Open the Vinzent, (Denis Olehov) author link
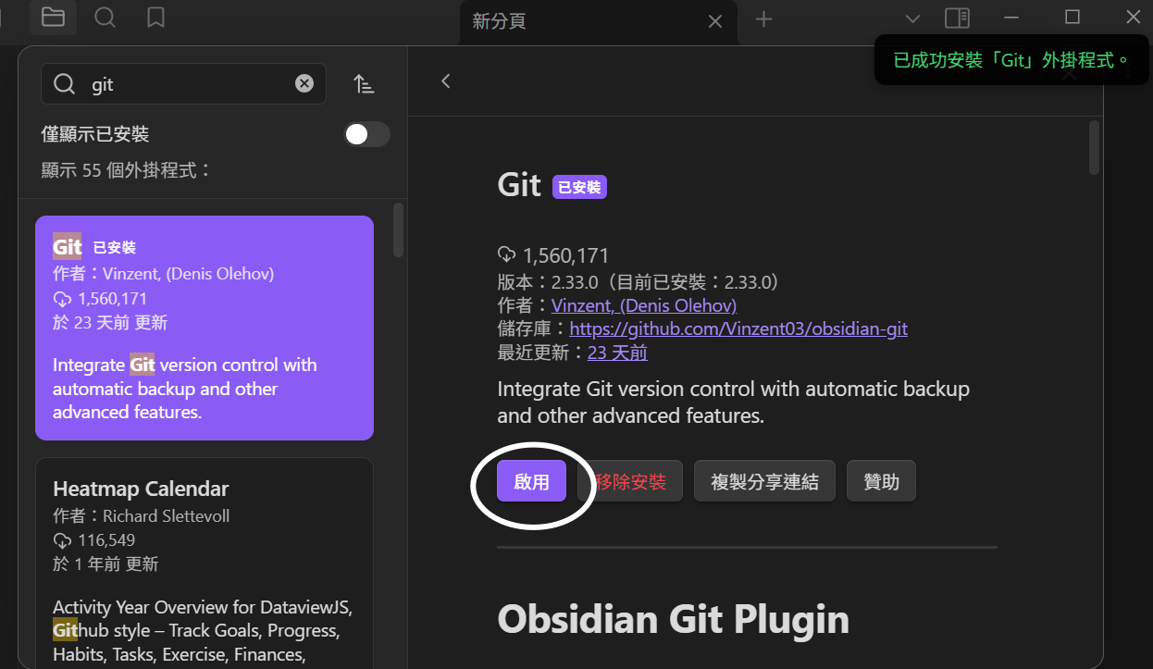The image size is (1153, 669). click(644, 305)
